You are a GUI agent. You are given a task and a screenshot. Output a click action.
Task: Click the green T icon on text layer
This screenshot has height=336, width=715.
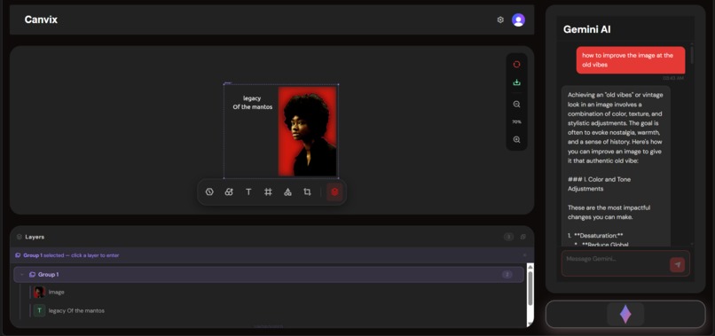tap(39, 310)
